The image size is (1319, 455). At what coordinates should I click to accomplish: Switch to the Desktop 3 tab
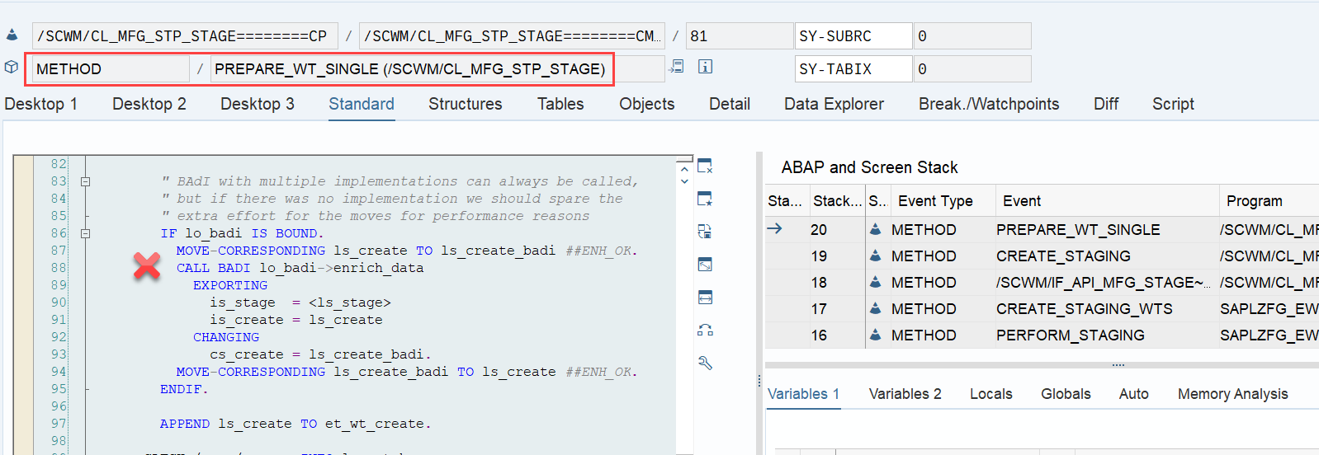pos(258,104)
